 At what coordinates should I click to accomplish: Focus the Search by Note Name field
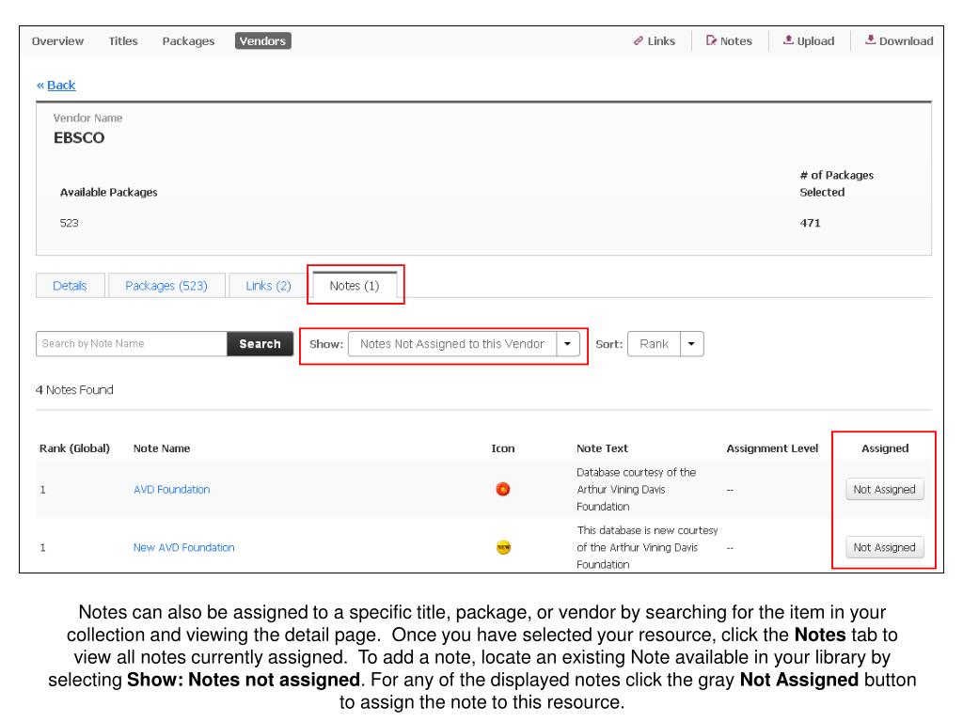click(132, 344)
